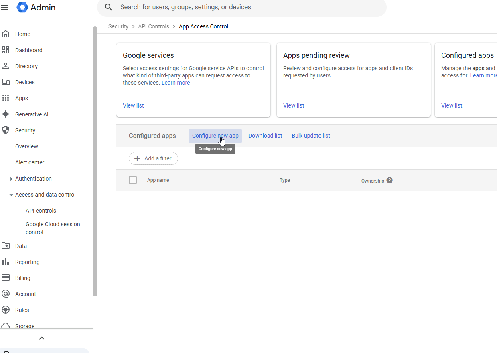The image size is (497, 353).
Task: Click Configure new app button
Action: [215, 136]
